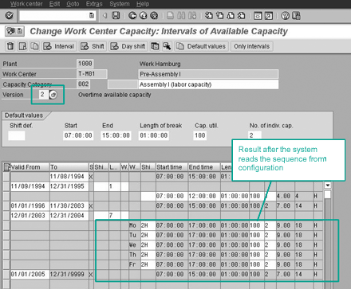Open the Work center menu

26,4
